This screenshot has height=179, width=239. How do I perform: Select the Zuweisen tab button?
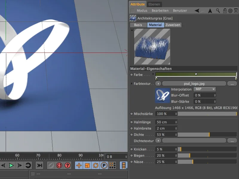(173, 25)
